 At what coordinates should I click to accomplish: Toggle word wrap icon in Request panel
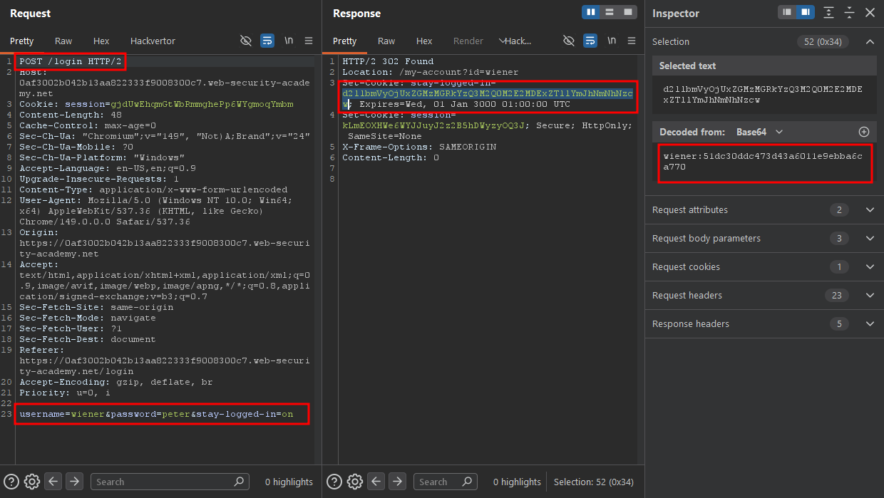267,41
